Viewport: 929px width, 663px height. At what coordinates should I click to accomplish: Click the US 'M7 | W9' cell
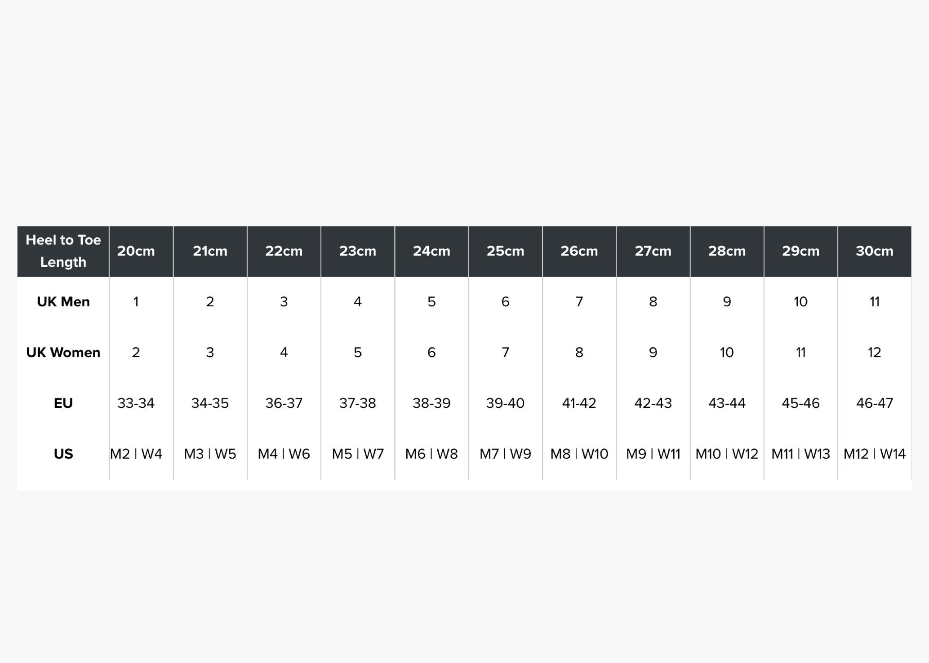[505, 454]
